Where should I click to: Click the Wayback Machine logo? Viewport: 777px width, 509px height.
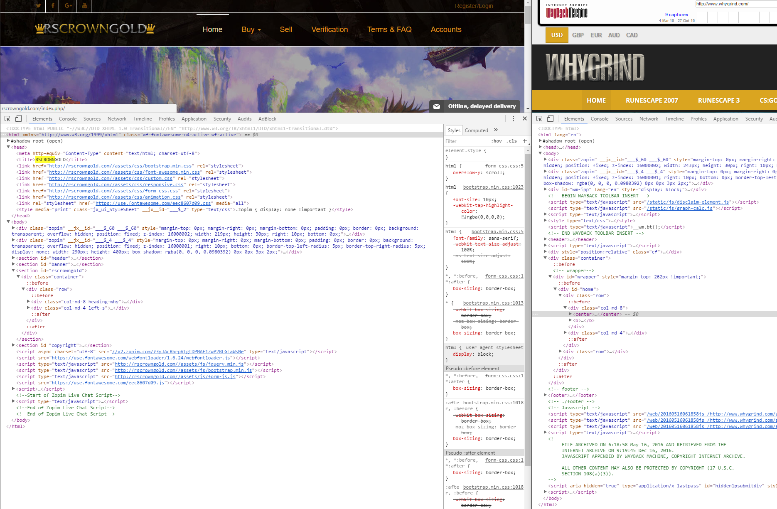point(567,11)
